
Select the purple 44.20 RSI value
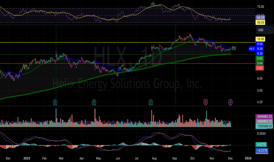(260, 17)
